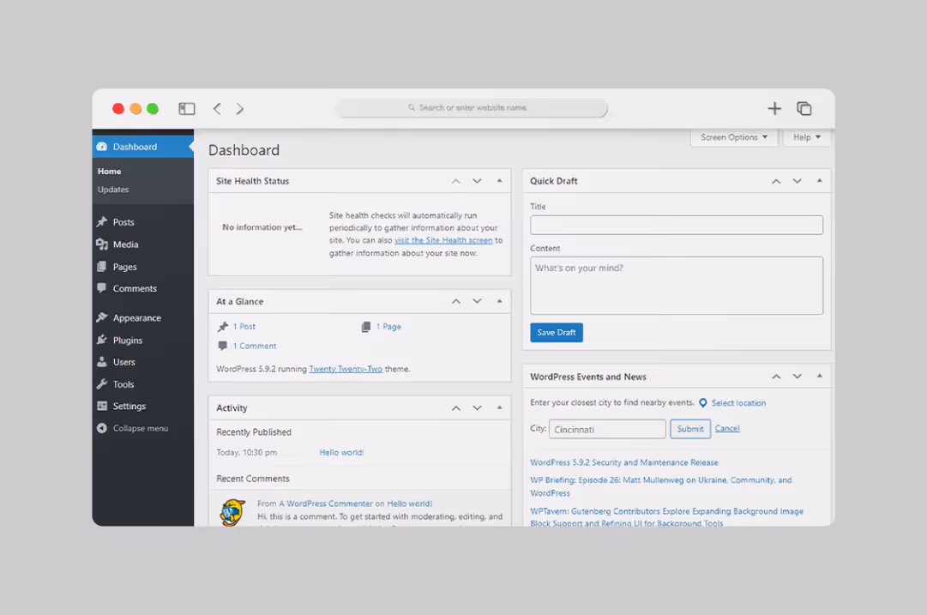Screen dimensions: 927x615
Task: Open the 1 Comment link
Action: click(x=254, y=346)
